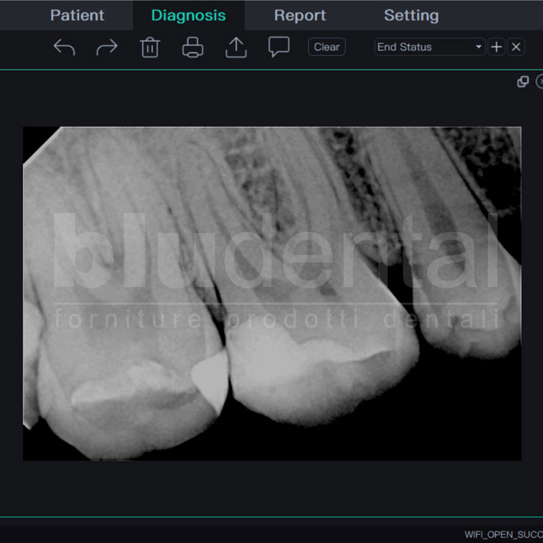Screen dimensions: 543x543
Task: Click the dental X-ray image
Action: (x=272, y=294)
